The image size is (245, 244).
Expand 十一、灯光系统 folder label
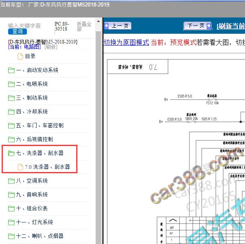[35, 222]
